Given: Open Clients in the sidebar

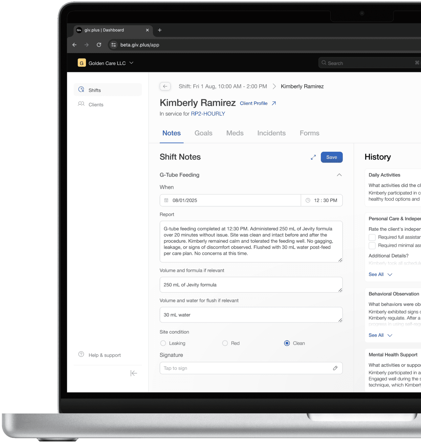Looking at the screenshot, I should [108, 104].
